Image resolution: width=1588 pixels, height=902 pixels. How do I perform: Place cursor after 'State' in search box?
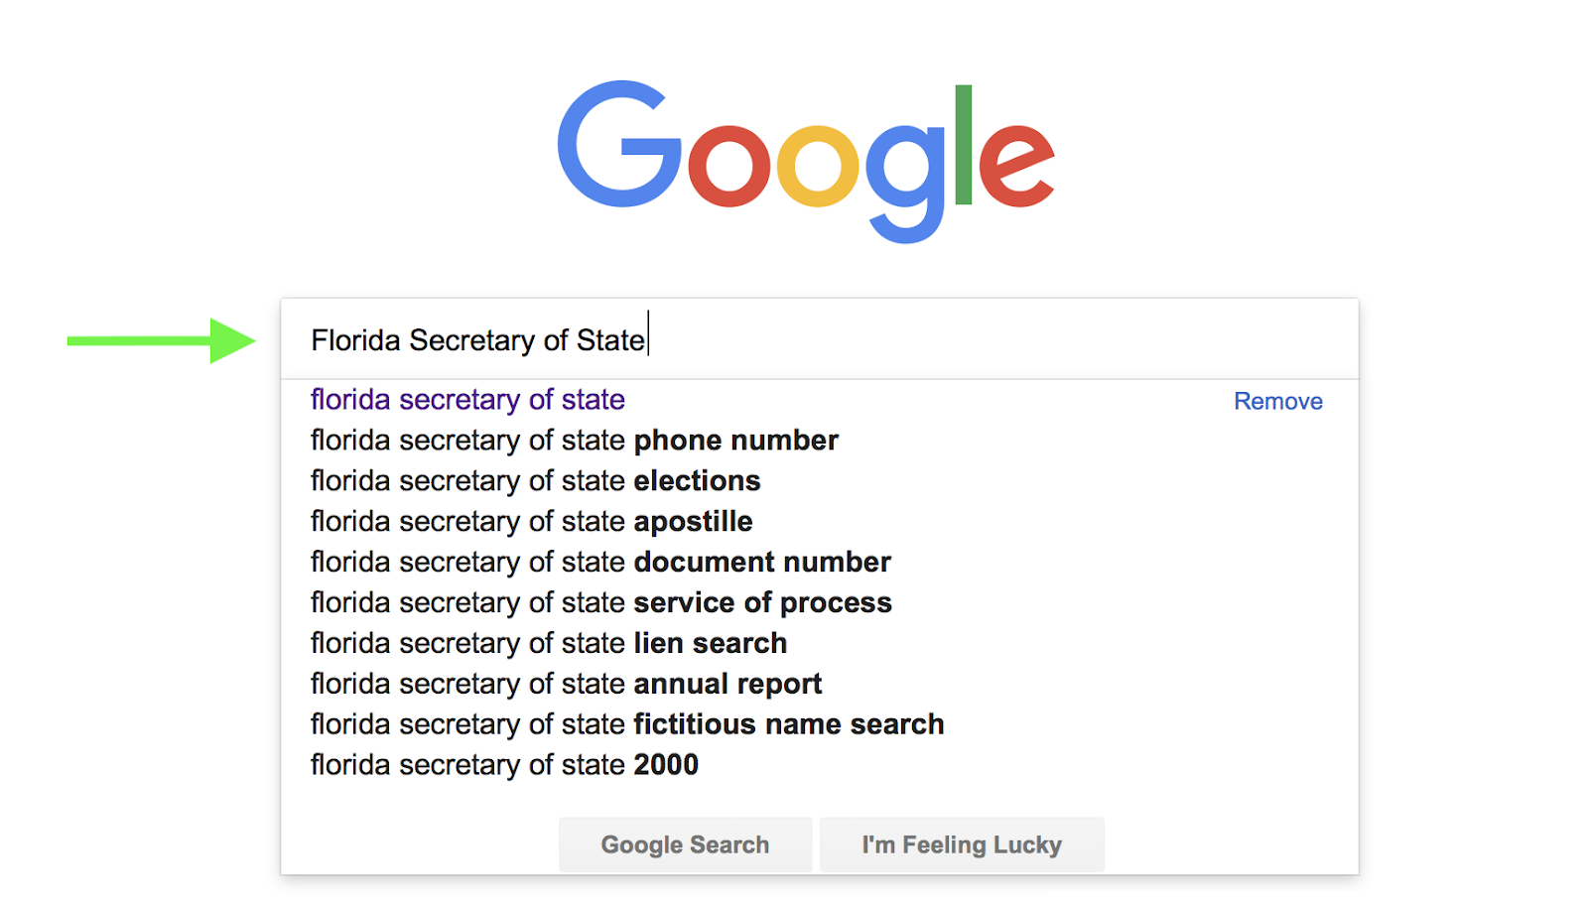click(647, 340)
